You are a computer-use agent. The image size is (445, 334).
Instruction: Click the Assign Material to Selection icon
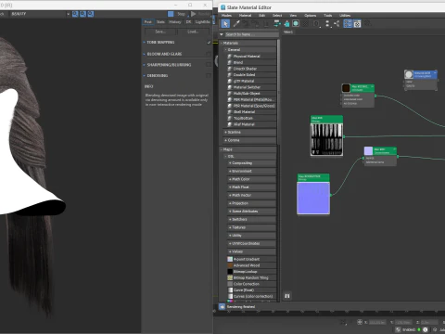coord(256,24)
